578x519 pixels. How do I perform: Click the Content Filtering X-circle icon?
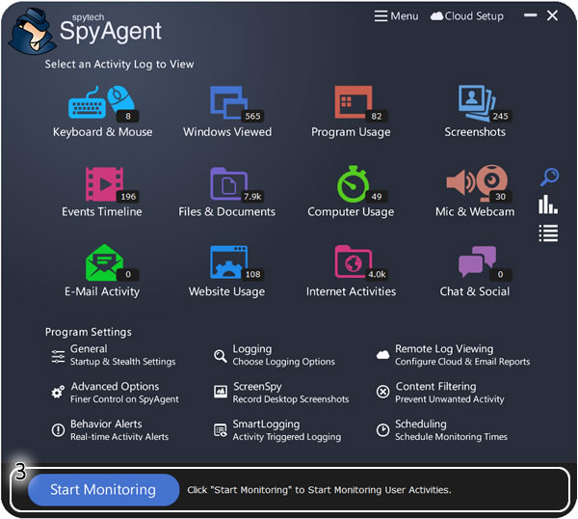pyautogui.click(x=382, y=392)
